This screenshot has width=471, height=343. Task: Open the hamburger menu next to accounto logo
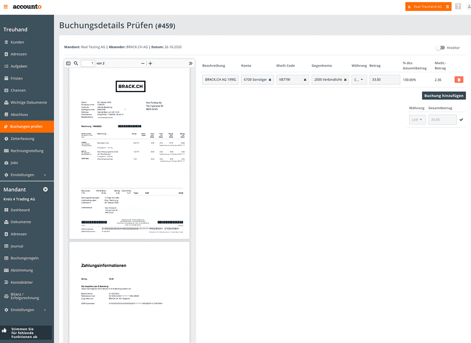pyautogui.click(x=6, y=7)
